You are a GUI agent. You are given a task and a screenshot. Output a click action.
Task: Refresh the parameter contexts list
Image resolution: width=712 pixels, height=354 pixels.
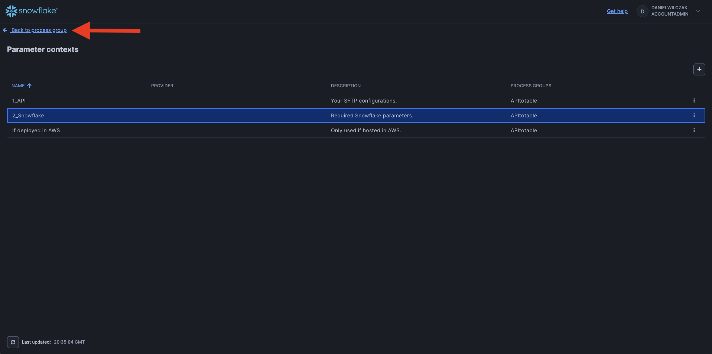[x=13, y=342]
